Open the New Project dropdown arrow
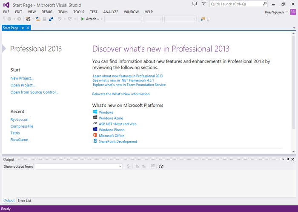This screenshot has height=212, width=298. (x=33, y=19)
